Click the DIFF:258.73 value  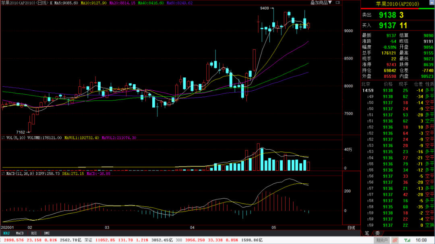[48, 173]
